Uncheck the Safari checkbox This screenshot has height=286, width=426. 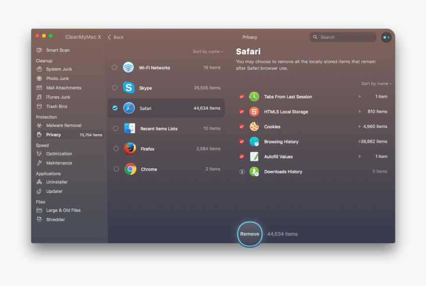(x=115, y=108)
